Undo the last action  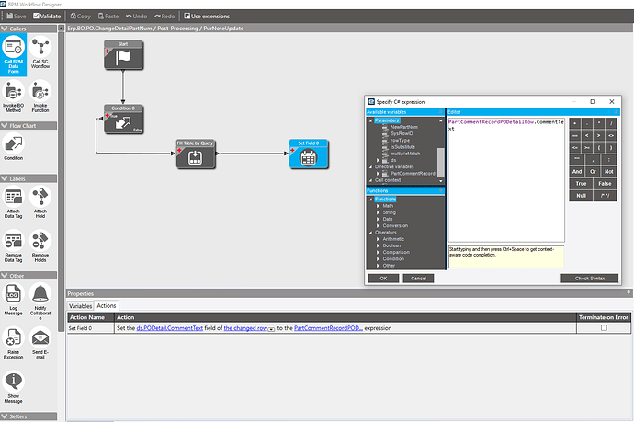click(x=136, y=17)
